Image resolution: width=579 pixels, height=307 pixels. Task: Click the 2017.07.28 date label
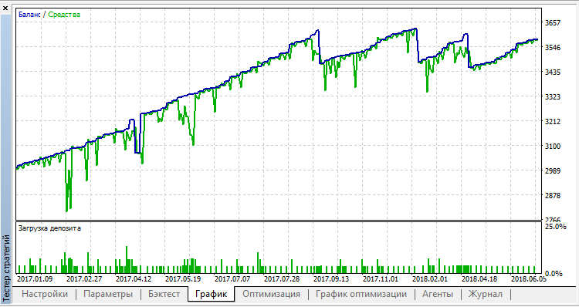pos(282,279)
